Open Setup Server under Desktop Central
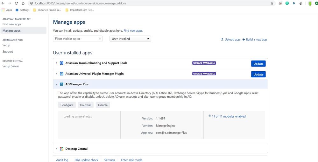 [11, 66]
